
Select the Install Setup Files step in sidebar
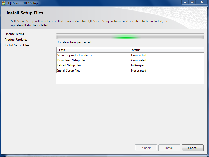tap(17, 45)
